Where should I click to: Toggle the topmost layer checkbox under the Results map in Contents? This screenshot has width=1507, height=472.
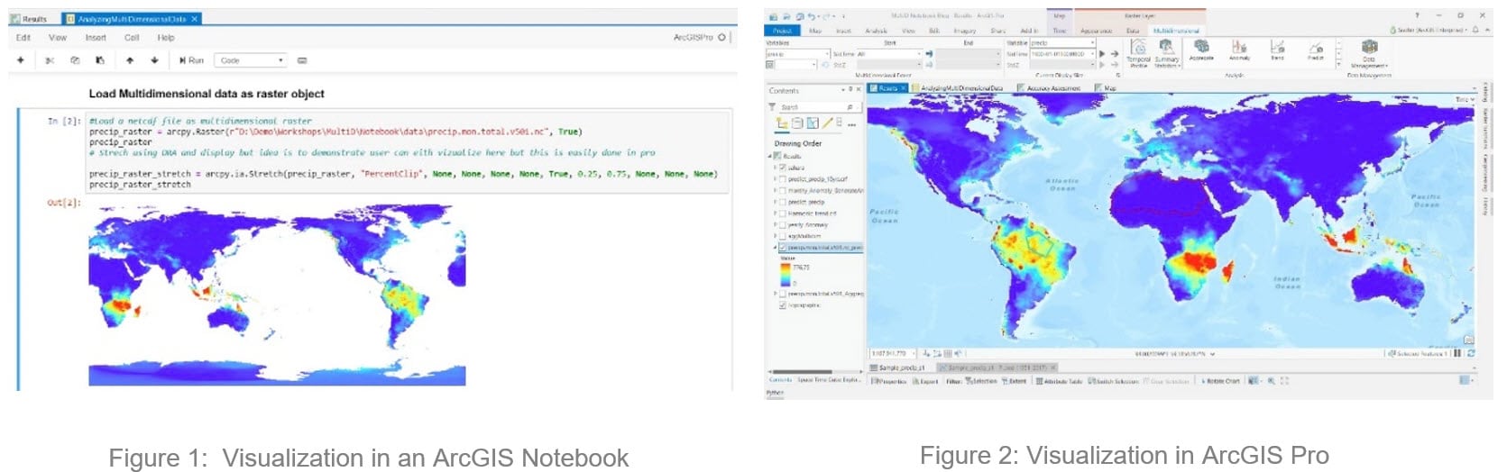pos(783,168)
